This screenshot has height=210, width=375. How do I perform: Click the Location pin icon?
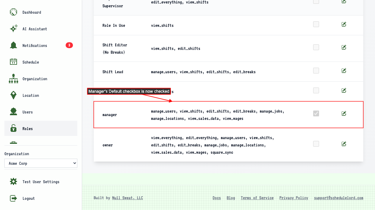point(13,95)
